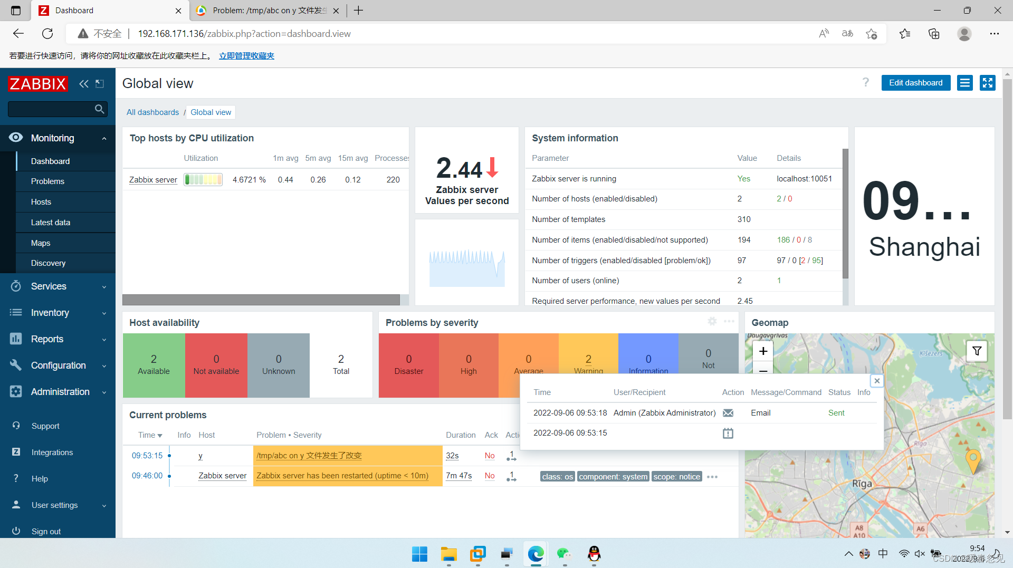The width and height of the screenshot is (1013, 568).
Task: Open the Problems by severity three-dots menu
Action: 729,321
